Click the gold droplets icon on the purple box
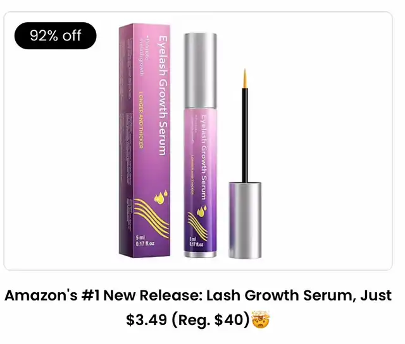 coord(161,197)
